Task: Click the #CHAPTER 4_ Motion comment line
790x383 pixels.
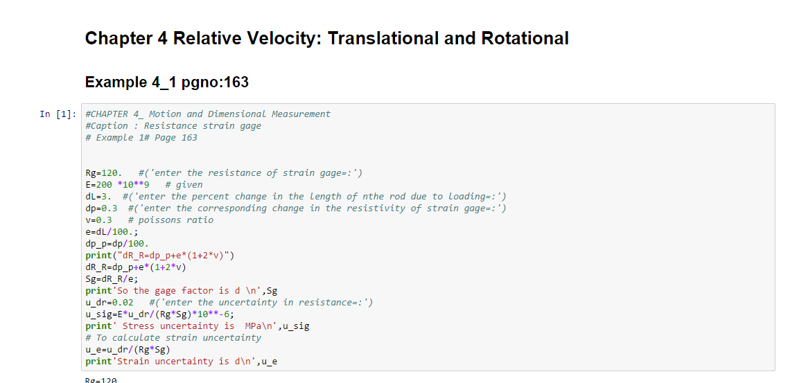Action: [x=207, y=114]
